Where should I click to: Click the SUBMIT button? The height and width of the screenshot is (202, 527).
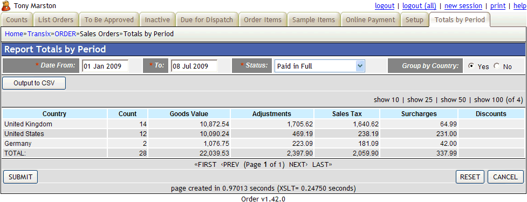click(x=20, y=177)
